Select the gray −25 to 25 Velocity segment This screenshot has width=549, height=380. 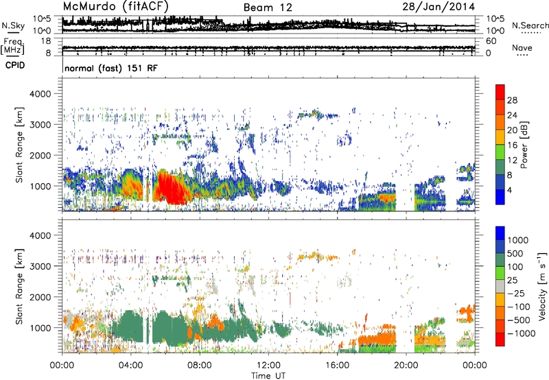point(500,286)
